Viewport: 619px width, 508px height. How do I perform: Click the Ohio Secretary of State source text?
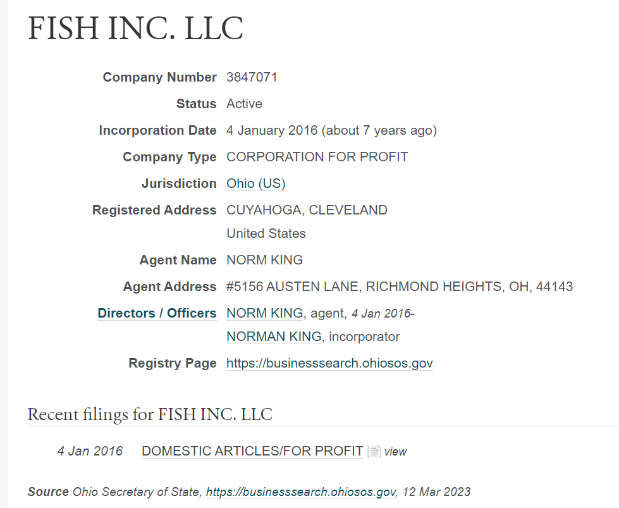pos(137,492)
